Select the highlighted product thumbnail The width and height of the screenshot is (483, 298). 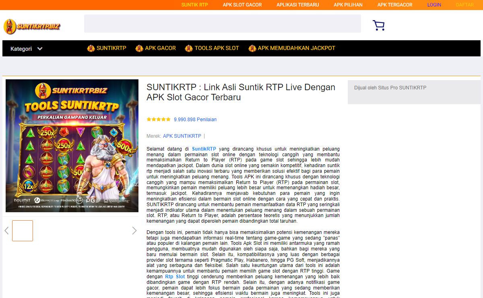point(23,231)
